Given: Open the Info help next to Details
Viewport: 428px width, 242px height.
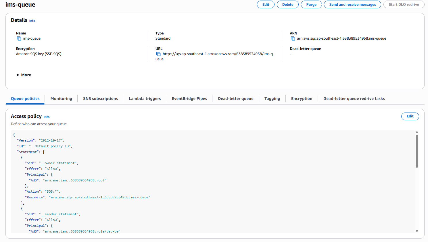Looking at the screenshot, I should coord(32,20).
